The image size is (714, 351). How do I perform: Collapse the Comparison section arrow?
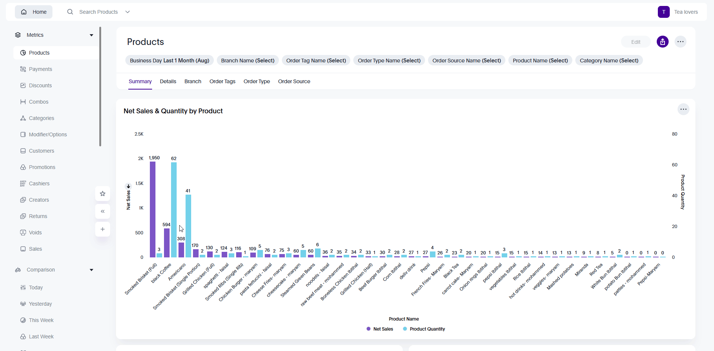[91, 270]
